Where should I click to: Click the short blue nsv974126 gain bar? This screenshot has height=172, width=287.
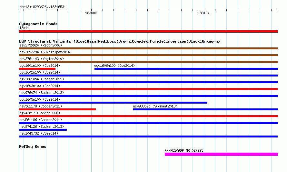click(x=43, y=130)
